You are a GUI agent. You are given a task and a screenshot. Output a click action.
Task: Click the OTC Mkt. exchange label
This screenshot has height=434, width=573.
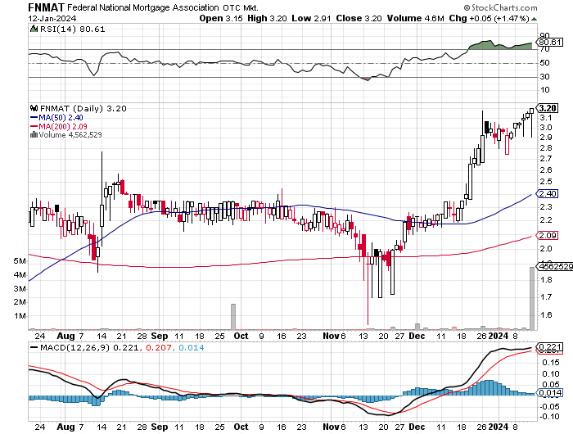(x=241, y=7)
